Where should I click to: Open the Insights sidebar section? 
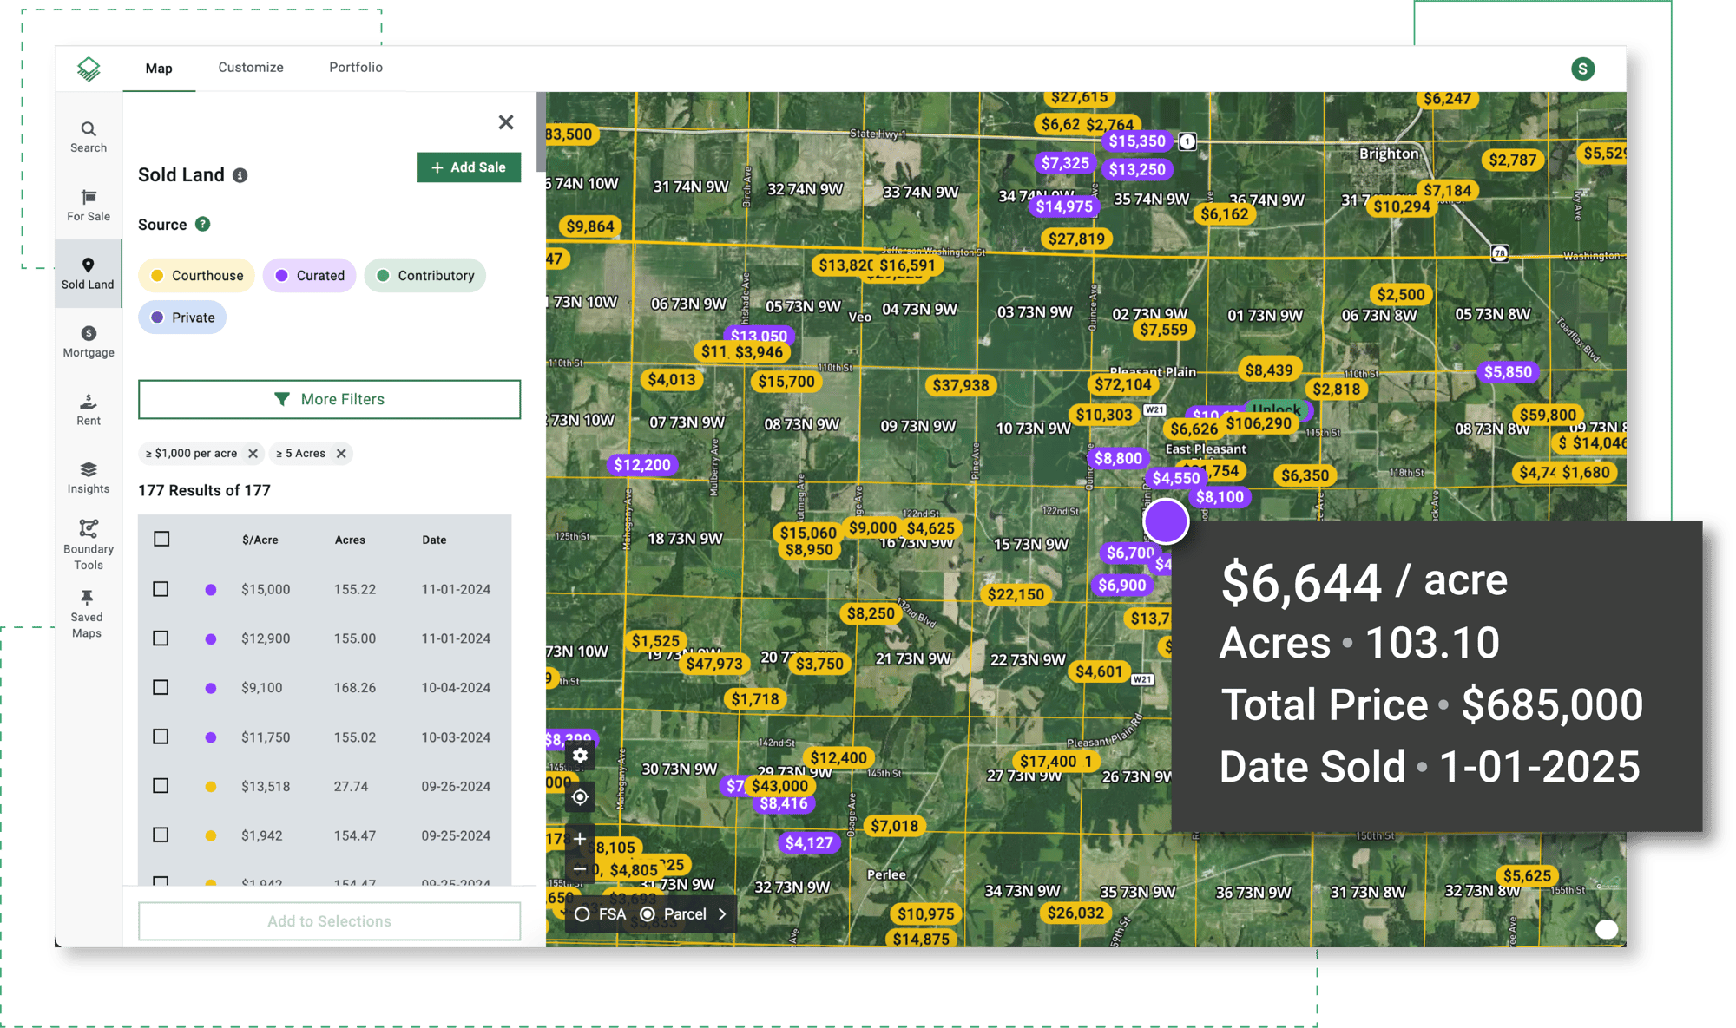[x=89, y=478]
